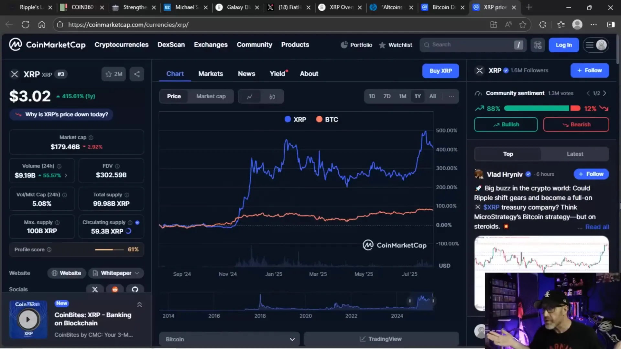Viewport: 621px width, 349px height.
Task: Click the Buy XRP button
Action: click(x=441, y=71)
